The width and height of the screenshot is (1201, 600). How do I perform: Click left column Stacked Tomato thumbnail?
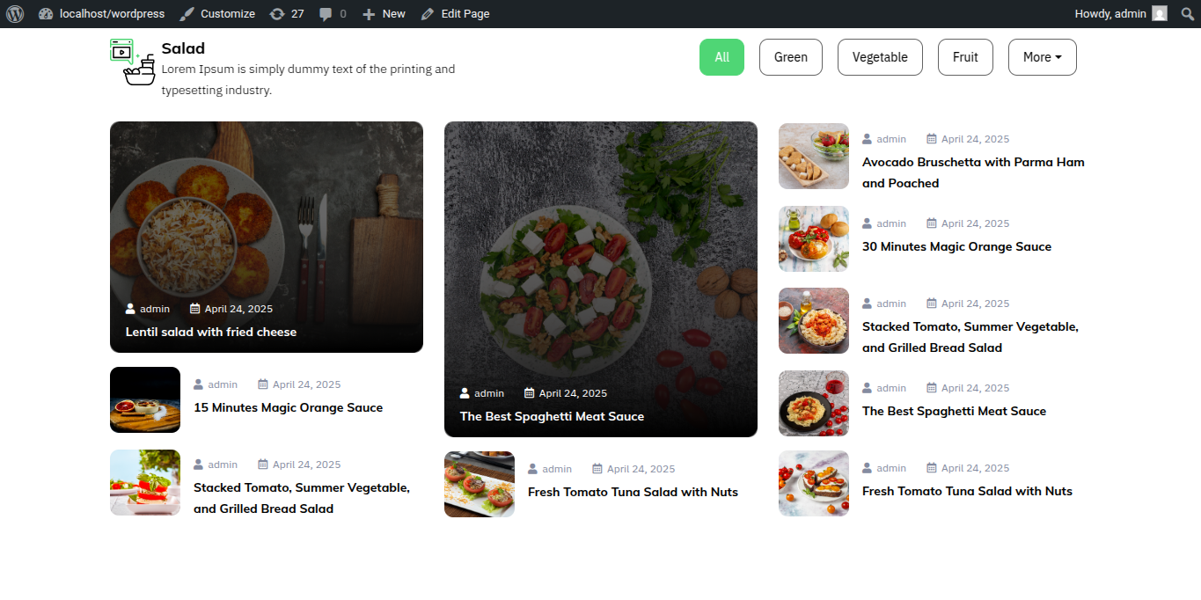coord(145,482)
